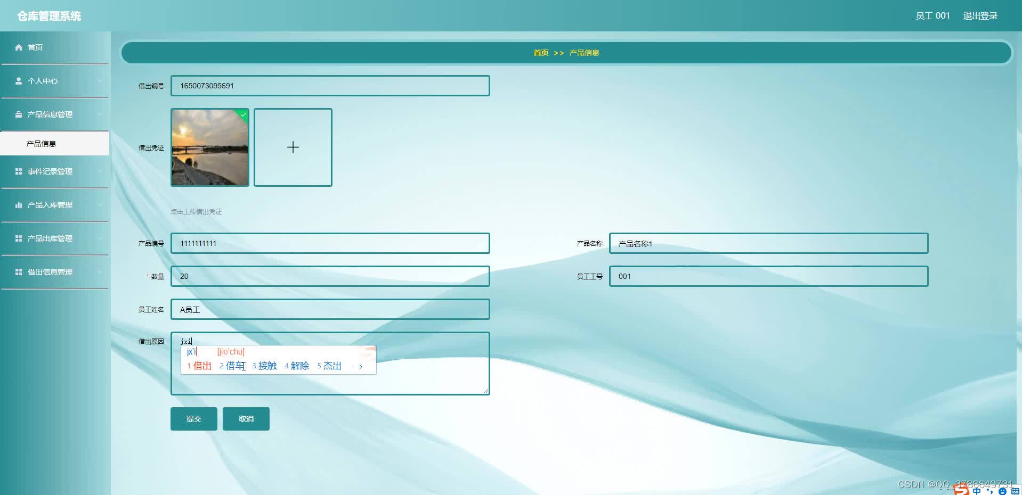
Task: Click the bar chart icon for 产品入库管理
Action: coord(19,205)
